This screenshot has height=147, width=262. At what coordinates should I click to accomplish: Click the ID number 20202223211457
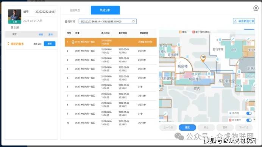point(45,12)
